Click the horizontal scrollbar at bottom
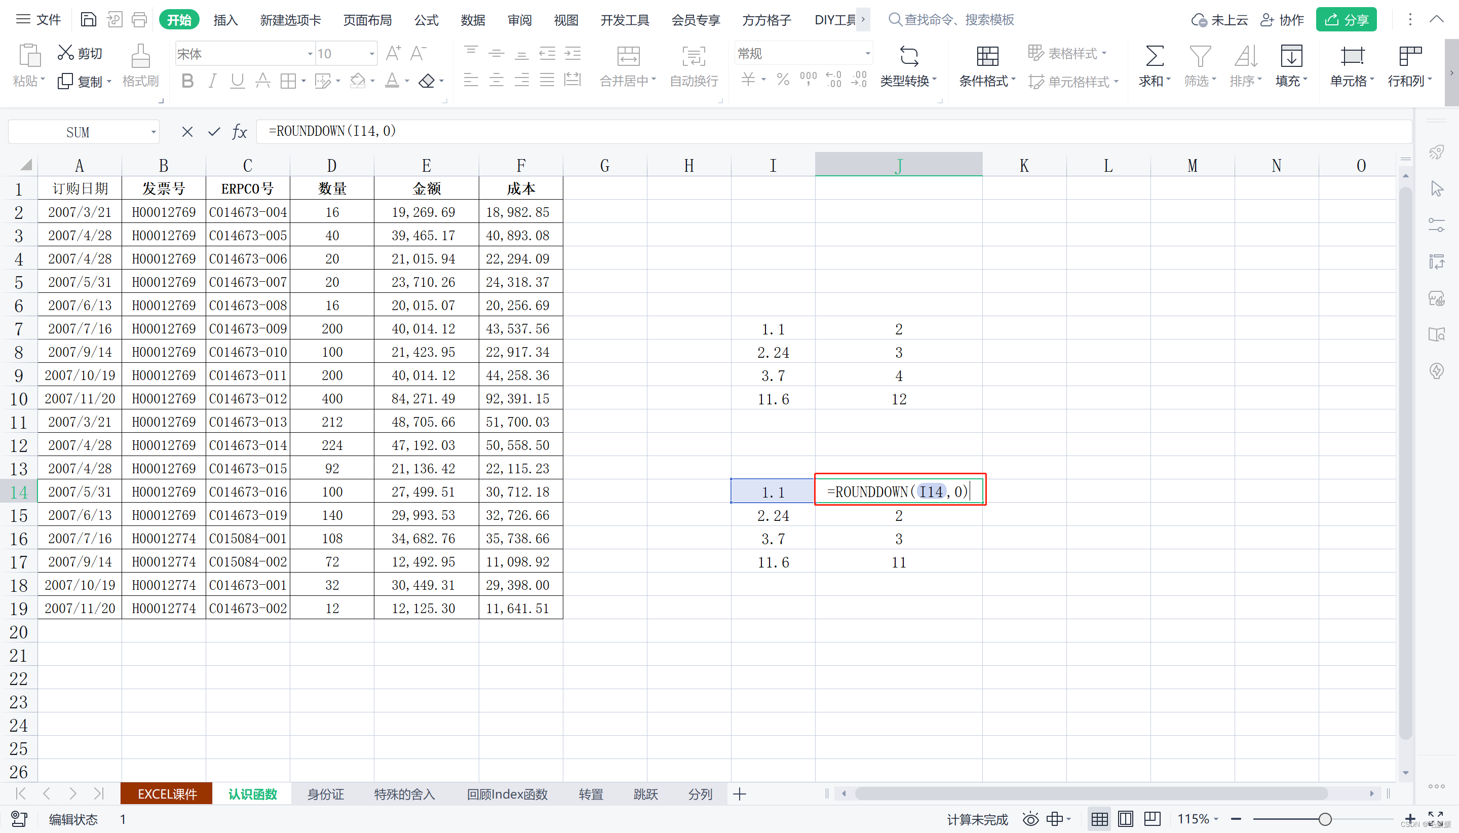The image size is (1459, 833). click(1091, 793)
